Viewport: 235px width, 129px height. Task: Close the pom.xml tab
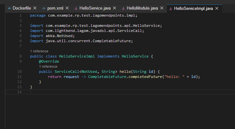67,8
